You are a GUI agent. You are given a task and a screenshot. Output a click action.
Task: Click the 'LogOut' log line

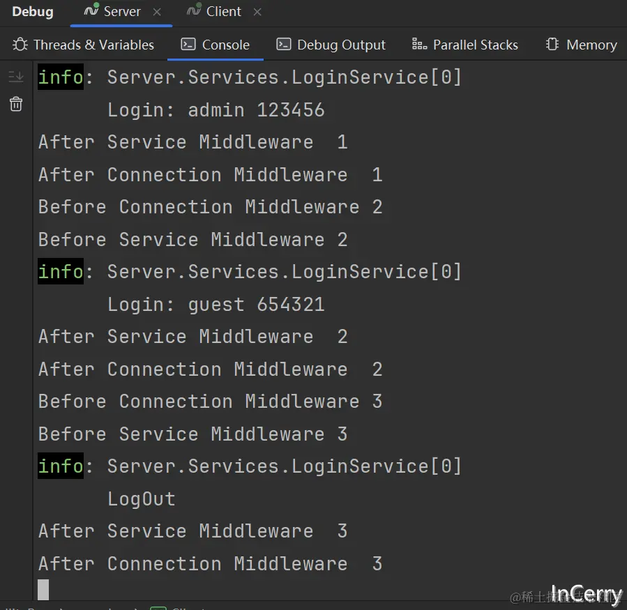[142, 499]
